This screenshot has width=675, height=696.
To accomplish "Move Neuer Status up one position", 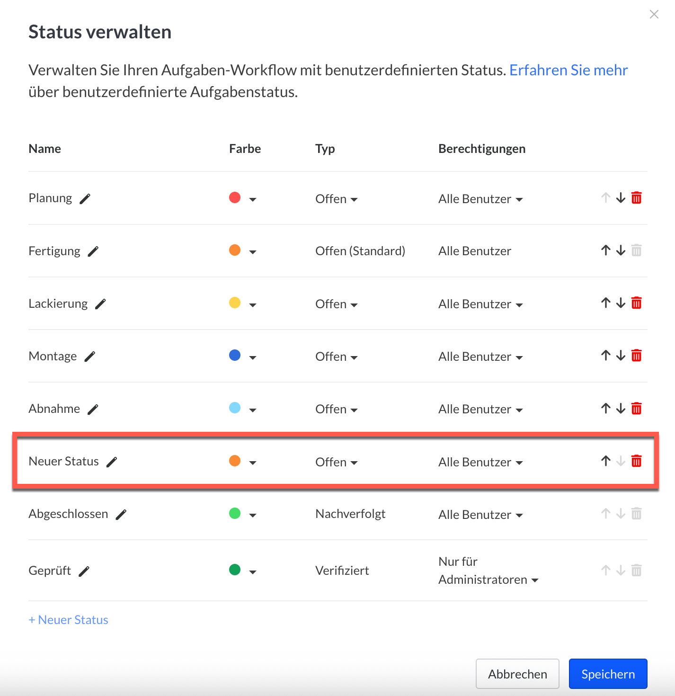I will tap(606, 461).
